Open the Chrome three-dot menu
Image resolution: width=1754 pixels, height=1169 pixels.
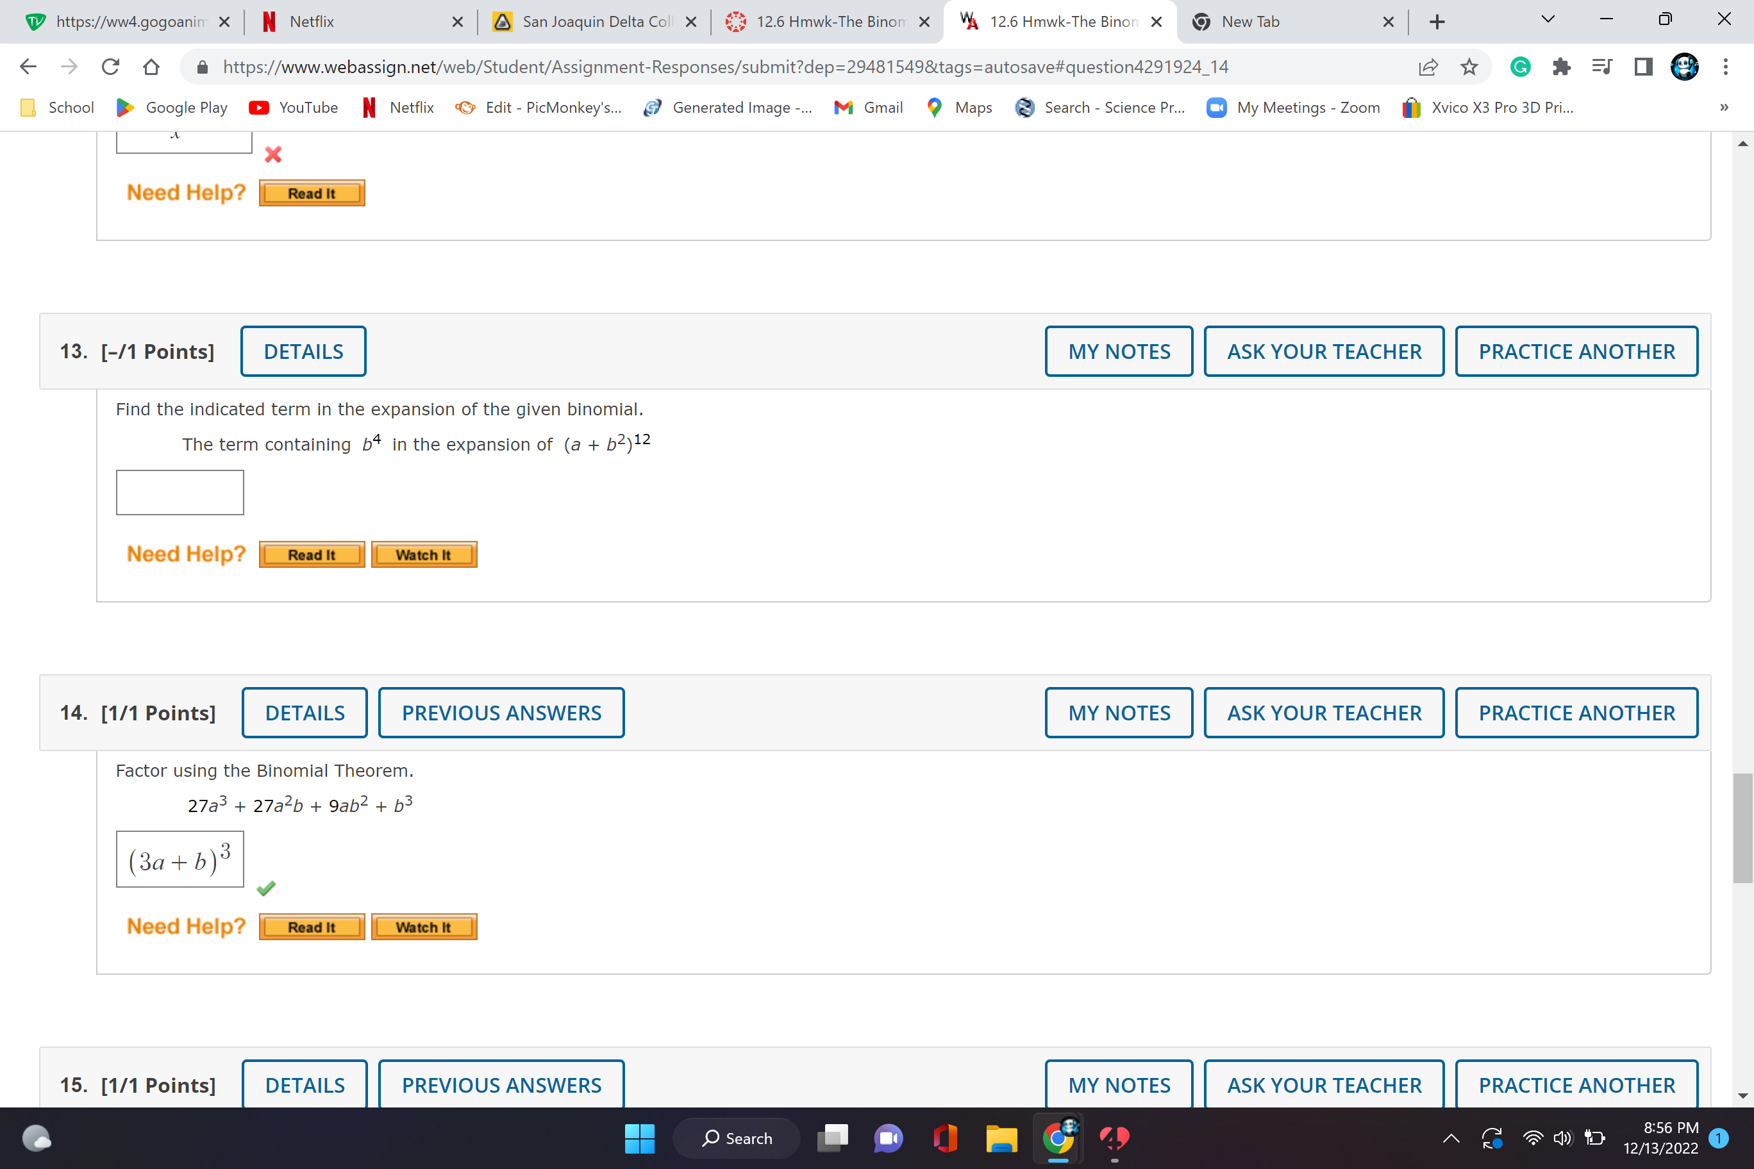[1725, 67]
